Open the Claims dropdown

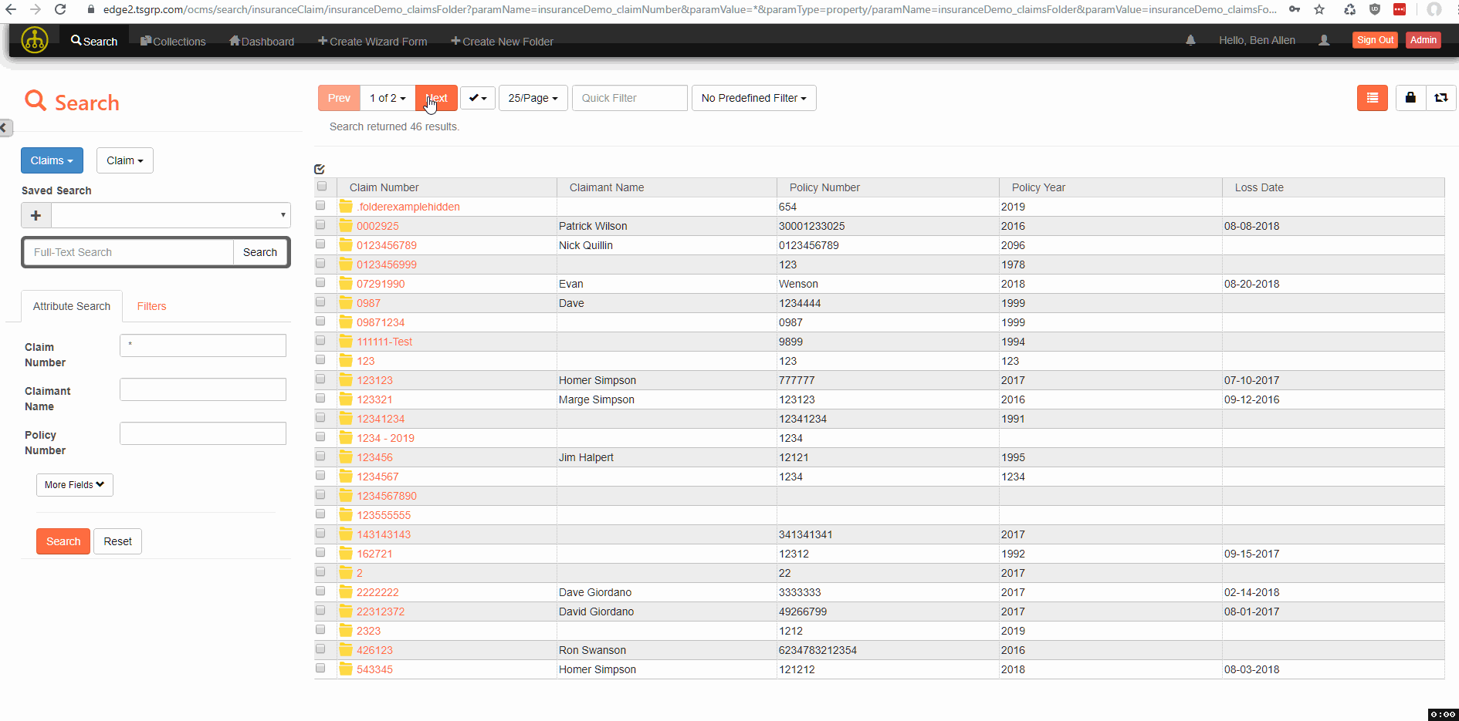point(52,160)
